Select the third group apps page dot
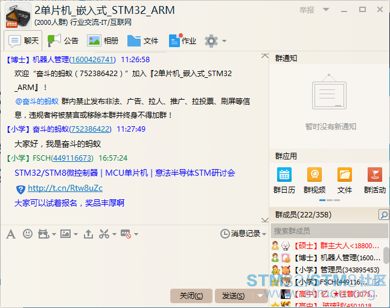The image size is (390, 308). 337,201
